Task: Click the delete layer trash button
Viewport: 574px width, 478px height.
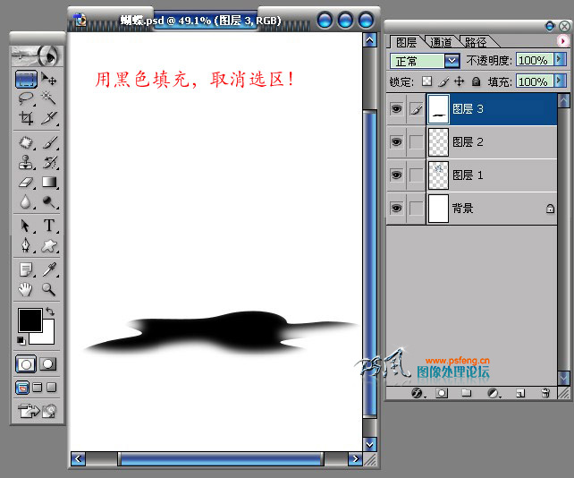Action: click(545, 393)
